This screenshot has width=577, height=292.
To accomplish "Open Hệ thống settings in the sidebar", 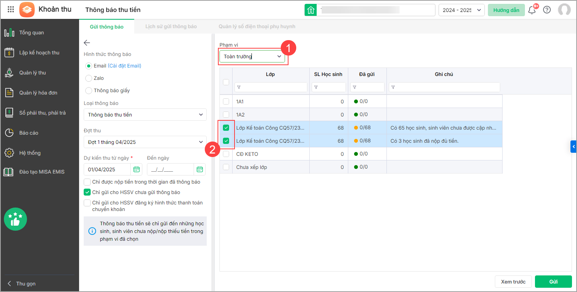I will pyautogui.click(x=39, y=153).
